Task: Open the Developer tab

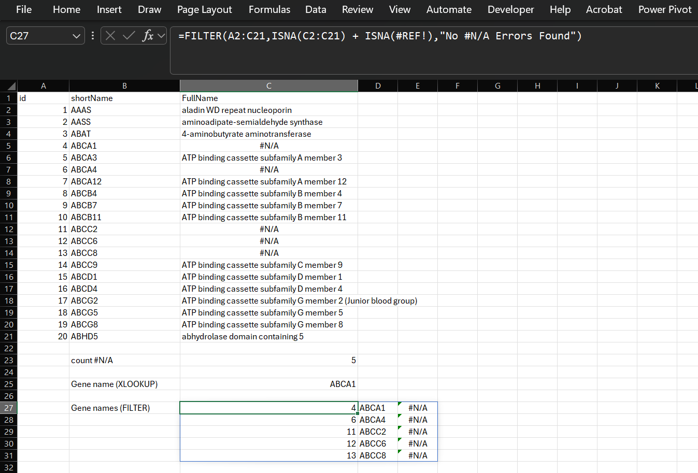Action: pyautogui.click(x=510, y=9)
